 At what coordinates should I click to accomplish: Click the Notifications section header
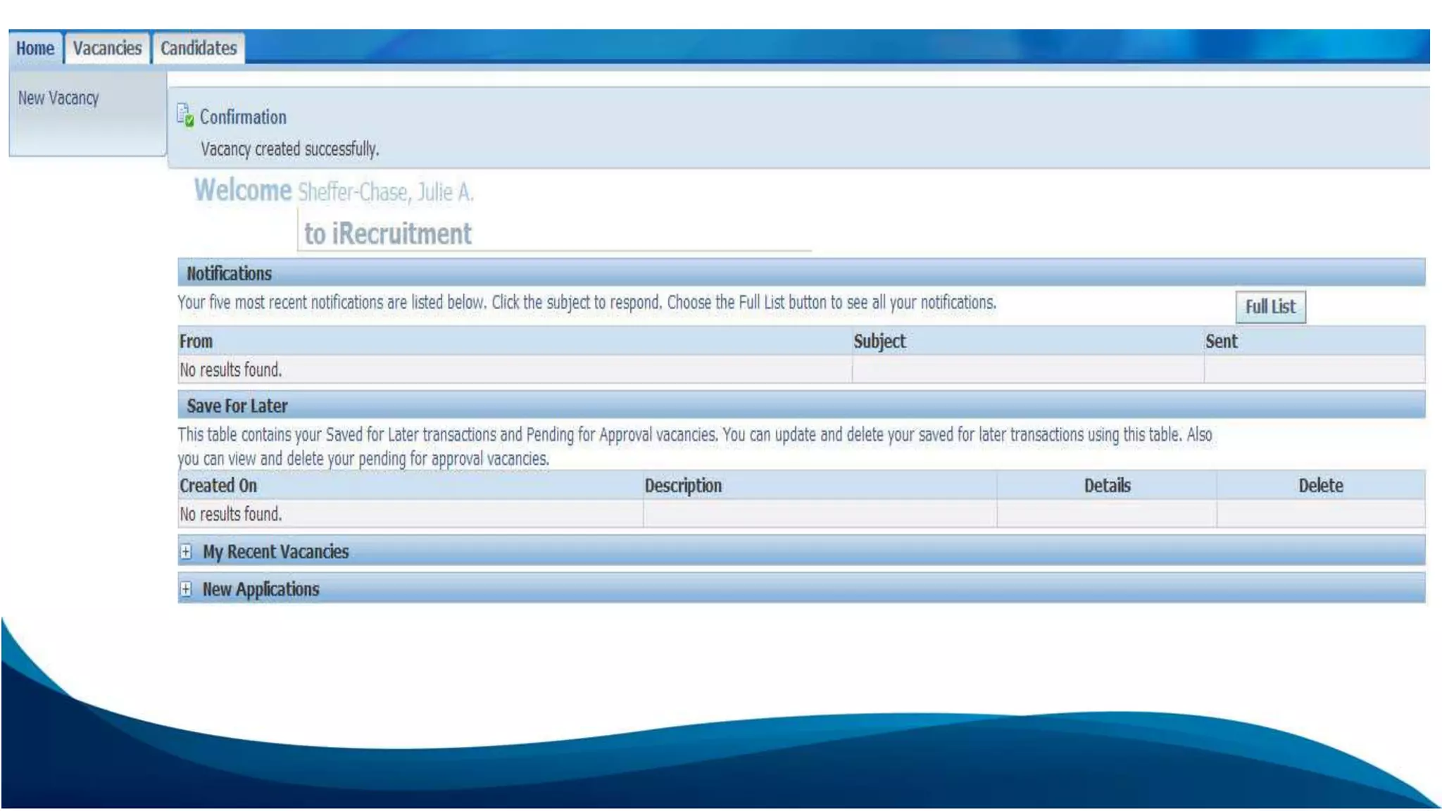point(229,273)
